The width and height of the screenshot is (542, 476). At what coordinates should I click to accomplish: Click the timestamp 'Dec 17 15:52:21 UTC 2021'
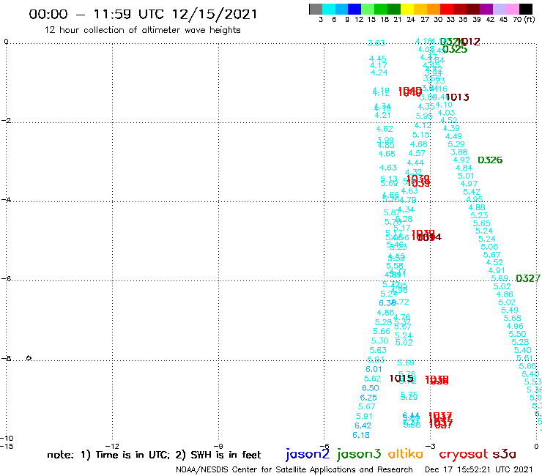point(478,469)
